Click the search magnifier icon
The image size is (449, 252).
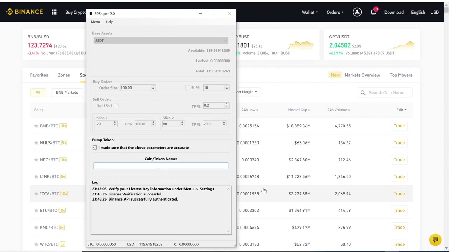pyautogui.click(x=363, y=93)
